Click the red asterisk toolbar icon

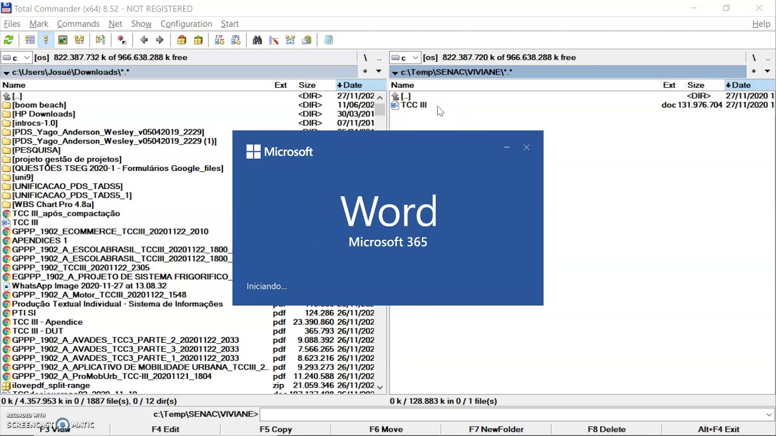(122, 40)
